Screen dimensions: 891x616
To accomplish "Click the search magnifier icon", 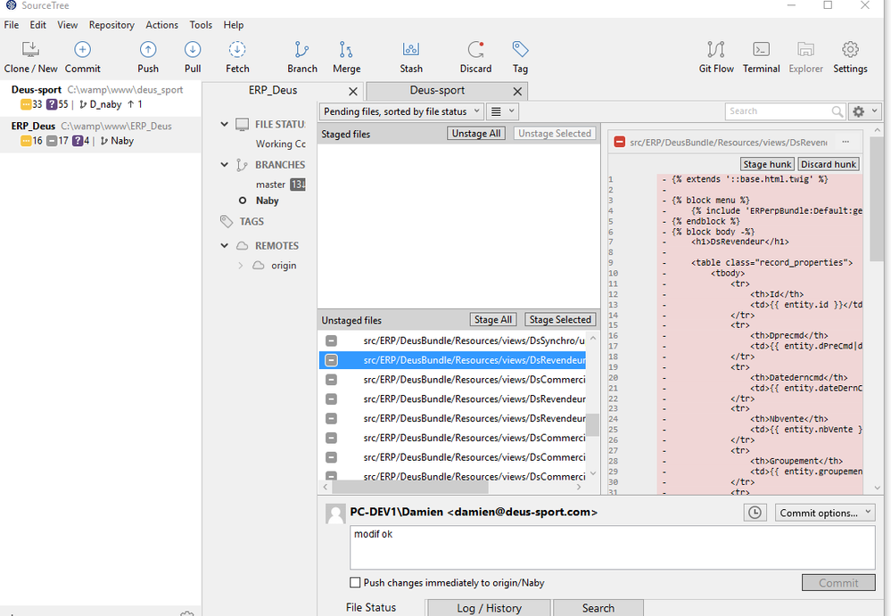I will [x=837, y=111].
